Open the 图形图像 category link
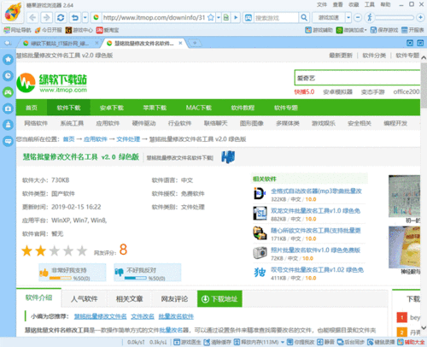427x347 pixels. [x=252, y=123]
